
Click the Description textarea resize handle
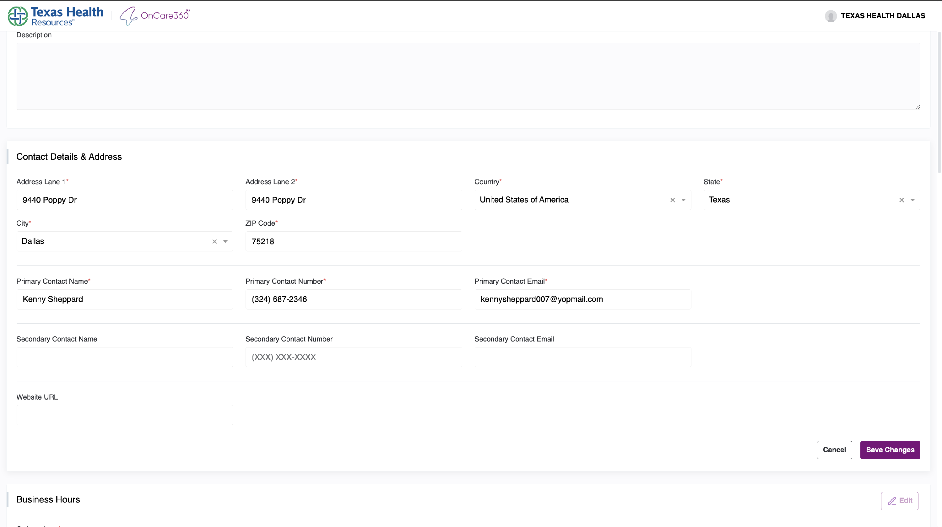pyautogui.click(x=918, y=107)
